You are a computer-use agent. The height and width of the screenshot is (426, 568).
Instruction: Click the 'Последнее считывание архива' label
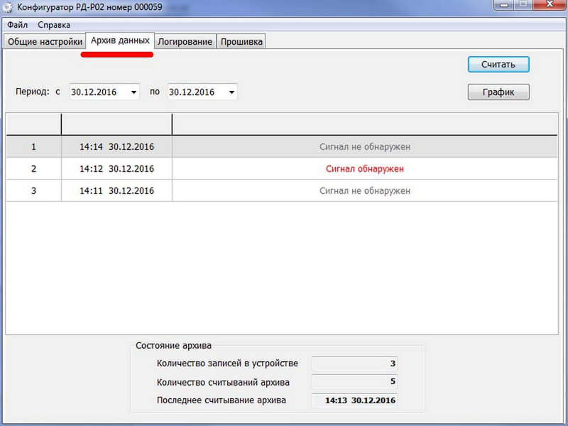(x=222, y=400)
